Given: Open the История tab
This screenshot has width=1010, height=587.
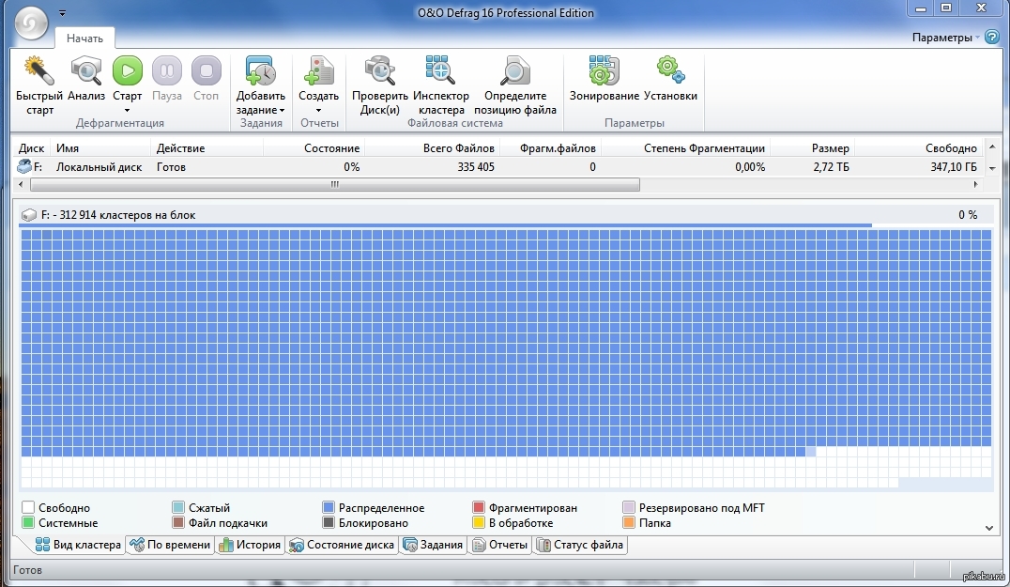Looking at the screenshot, I should click(x=250, y=545).
